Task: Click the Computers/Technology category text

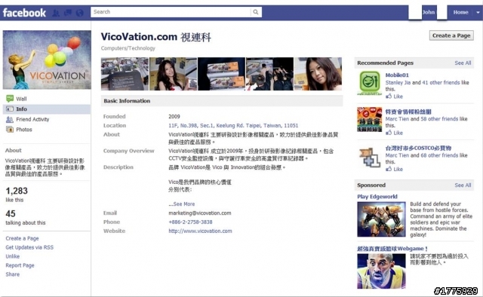Action: (128, 48)
